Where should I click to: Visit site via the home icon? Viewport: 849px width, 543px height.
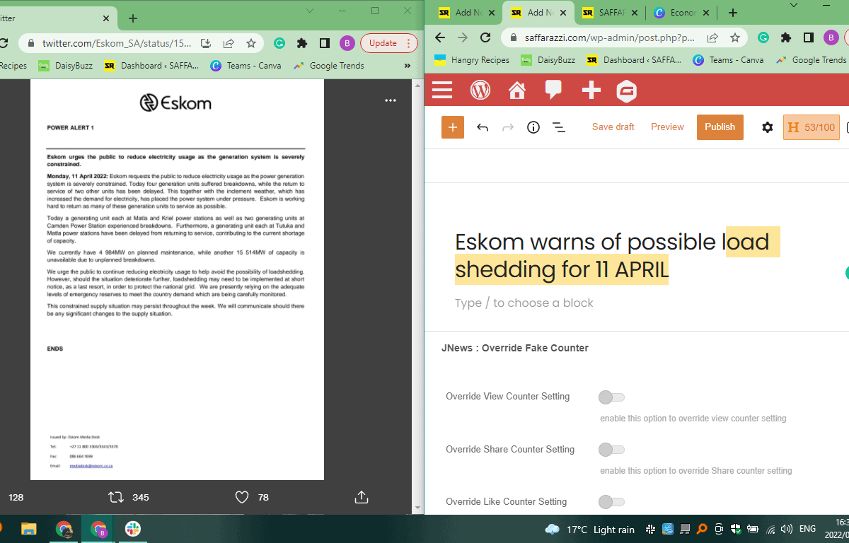pos(517,90)
